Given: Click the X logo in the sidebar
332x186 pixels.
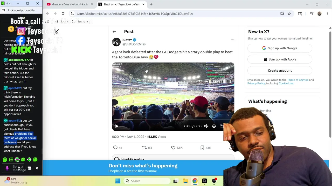Looking at the screenshot, I should click(x=56, y=32).
